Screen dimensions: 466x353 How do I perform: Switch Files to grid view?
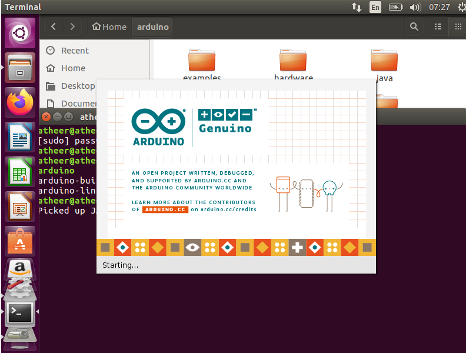click(458, 26)
